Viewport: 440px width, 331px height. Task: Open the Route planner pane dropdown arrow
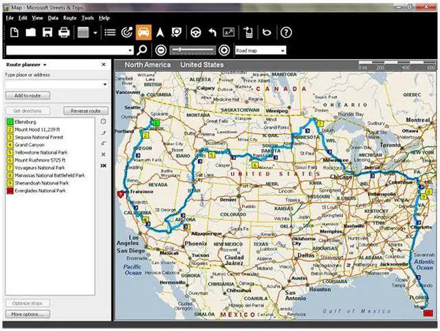pyautogui.click(x=44, y=65)
